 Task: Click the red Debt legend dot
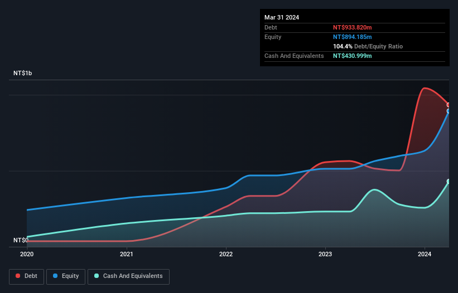18,276
